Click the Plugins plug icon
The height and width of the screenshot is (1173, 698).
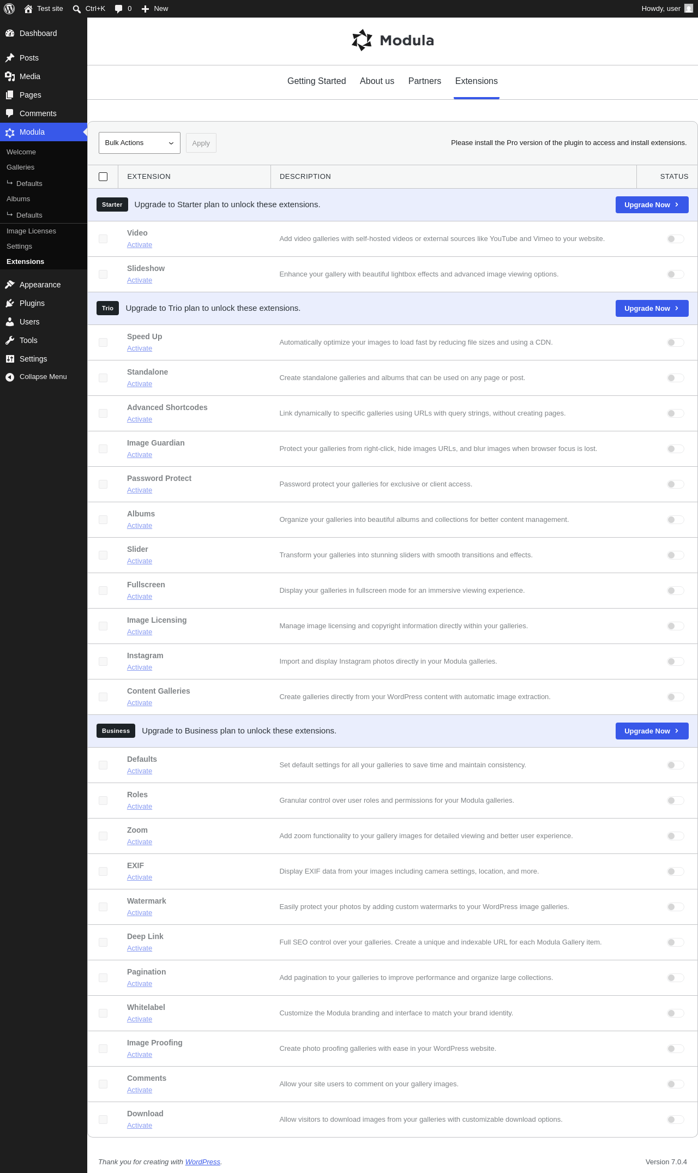pos(10,303)
